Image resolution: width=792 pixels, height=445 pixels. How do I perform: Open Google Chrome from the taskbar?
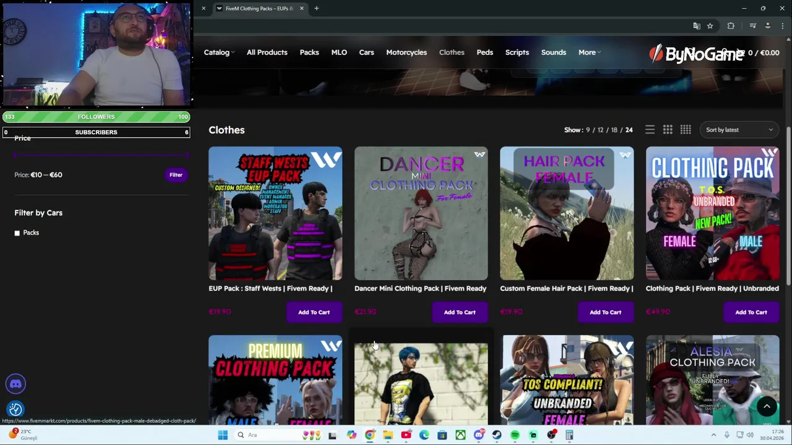tap(369, 435)
